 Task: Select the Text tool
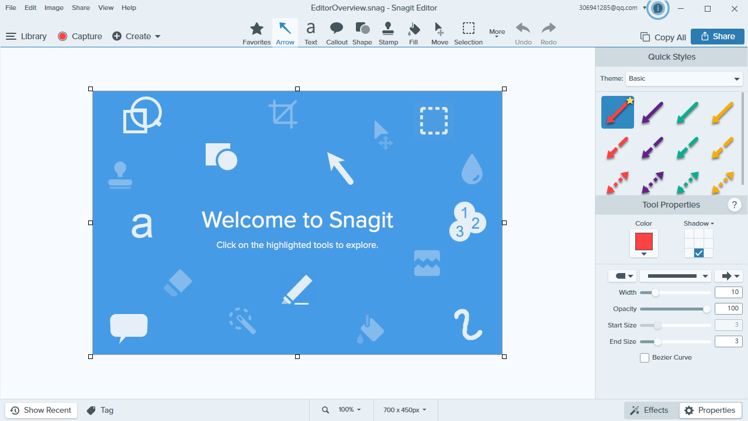click(310, 32)
